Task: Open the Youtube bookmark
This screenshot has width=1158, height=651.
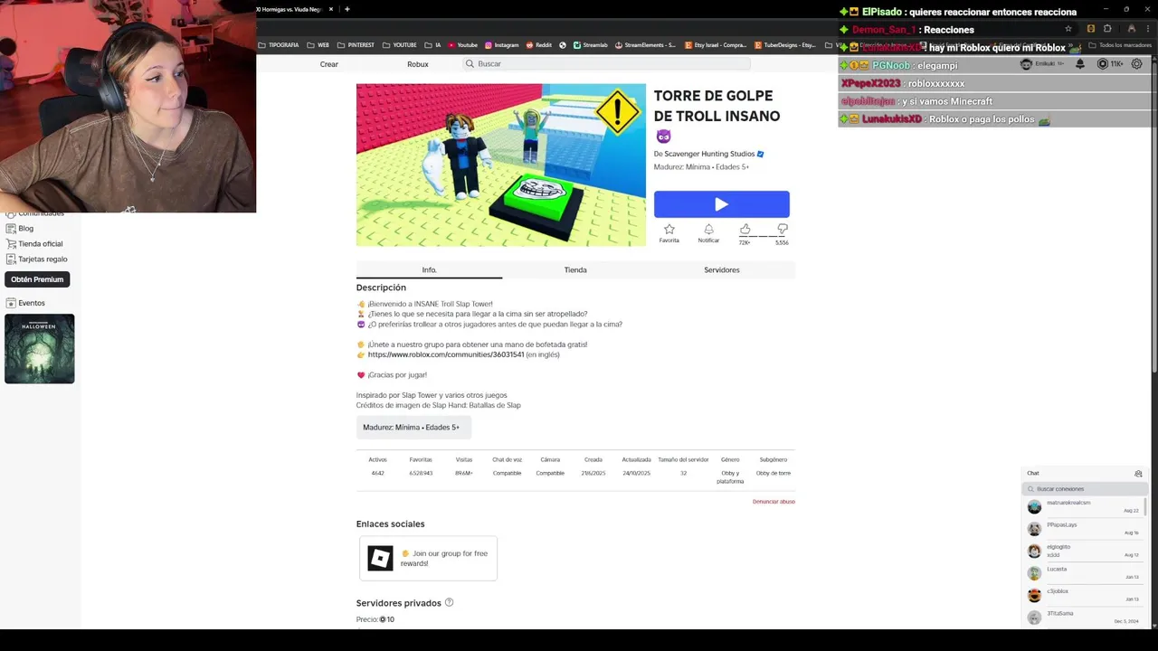Action: pyautogui.click(x=462, y=44)
